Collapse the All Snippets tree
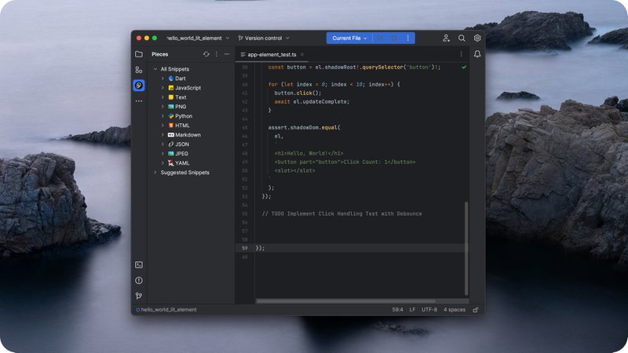The image size is (628, 353). 155,69
